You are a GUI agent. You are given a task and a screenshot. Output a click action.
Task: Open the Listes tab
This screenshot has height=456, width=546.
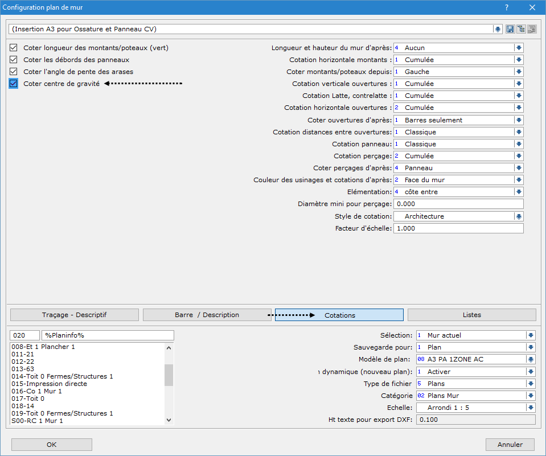pos(471,315)
